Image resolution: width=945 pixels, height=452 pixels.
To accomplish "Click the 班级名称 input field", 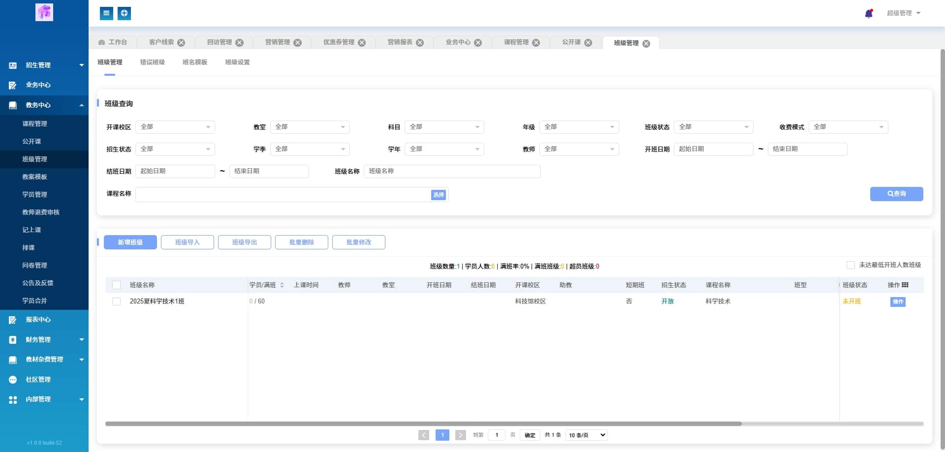I will click(x=452, y=171).
